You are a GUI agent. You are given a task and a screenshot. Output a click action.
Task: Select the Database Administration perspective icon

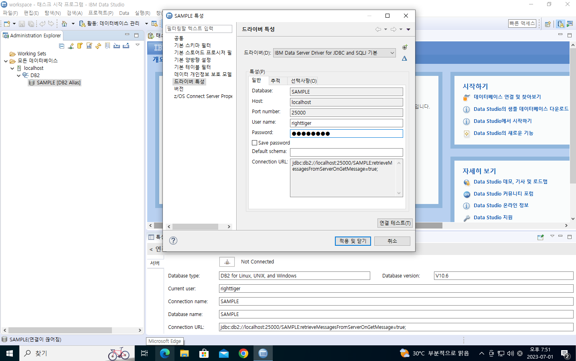tap(560, 24)
